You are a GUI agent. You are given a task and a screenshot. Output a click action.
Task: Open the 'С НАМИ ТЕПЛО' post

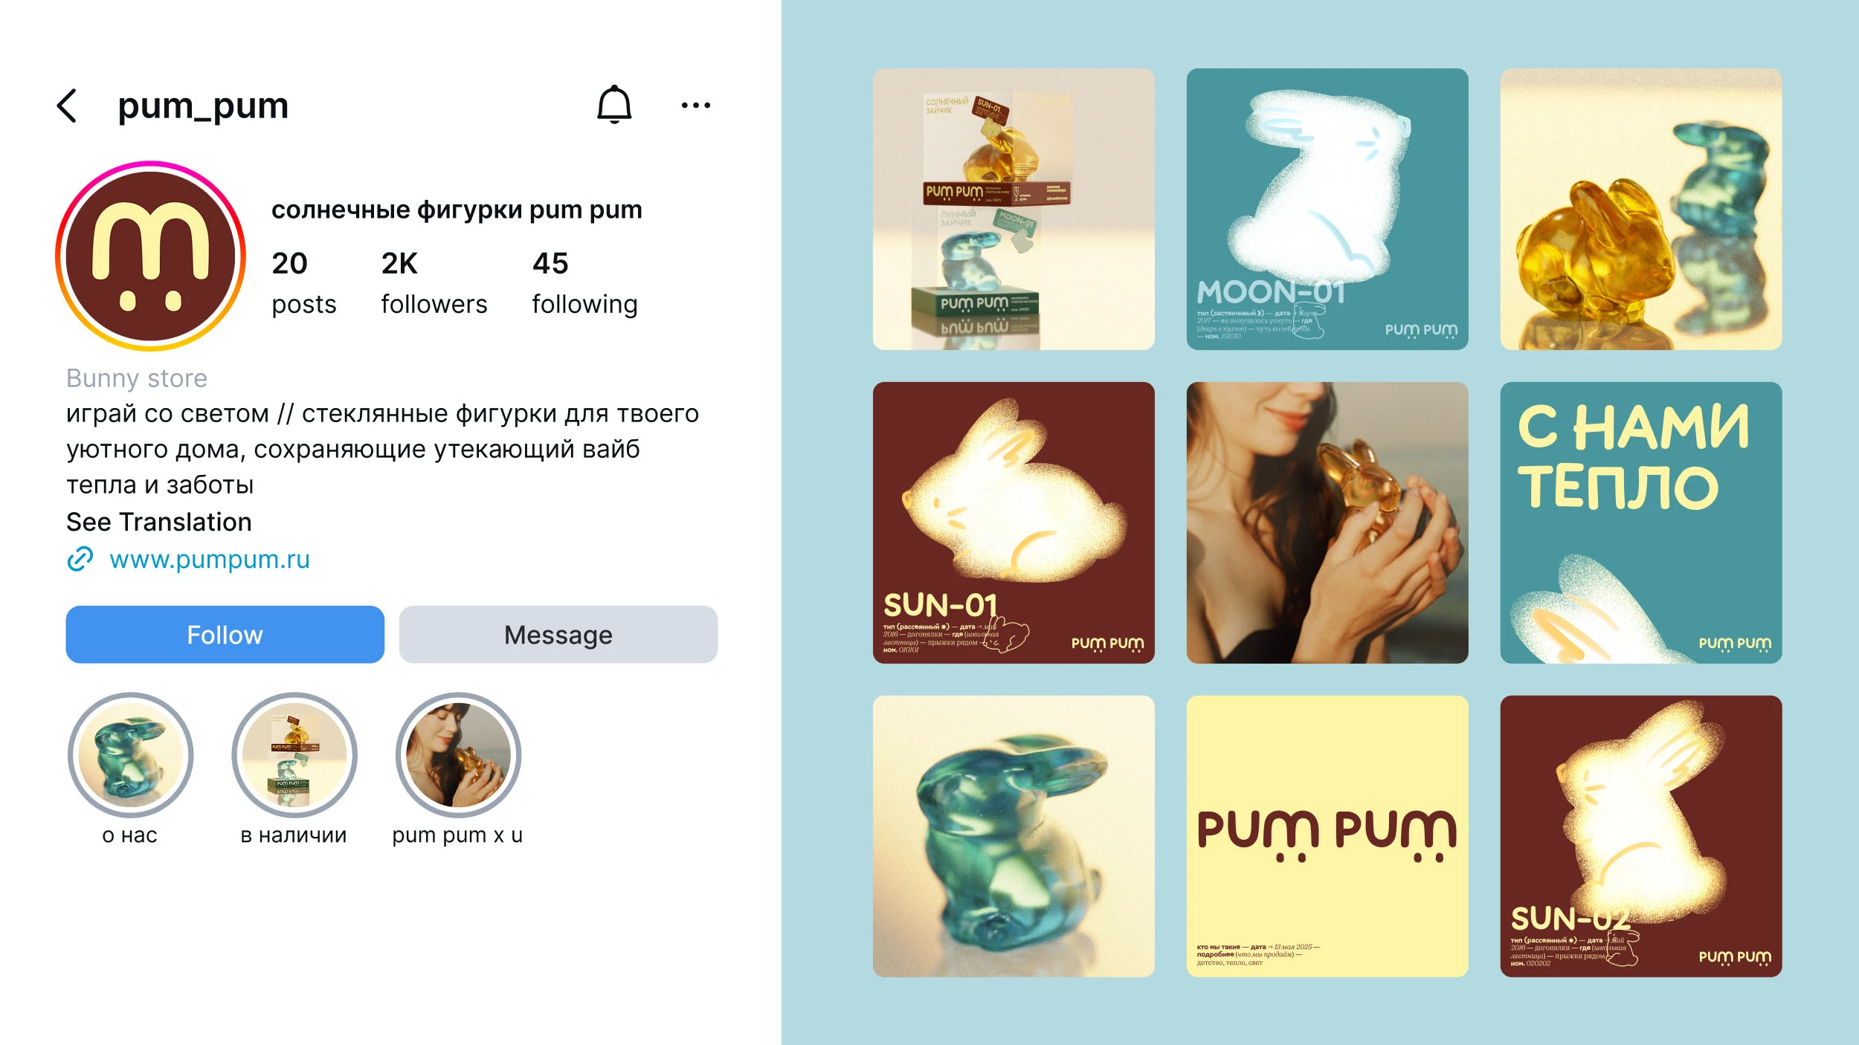pyautogui.click(x=1641, y=522)
